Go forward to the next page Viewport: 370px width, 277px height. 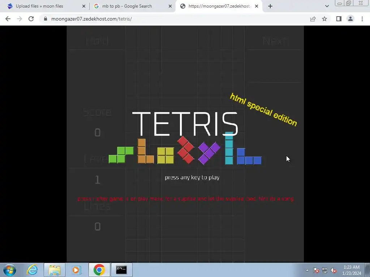pos(20,19)
